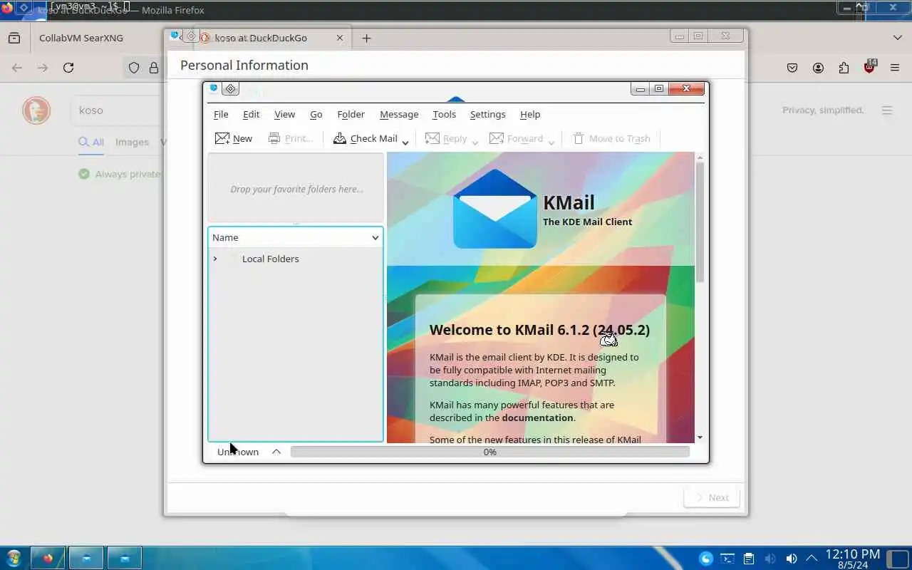Open KMail Help menu
The image size is (912, 570).
[x=530, y=114]
